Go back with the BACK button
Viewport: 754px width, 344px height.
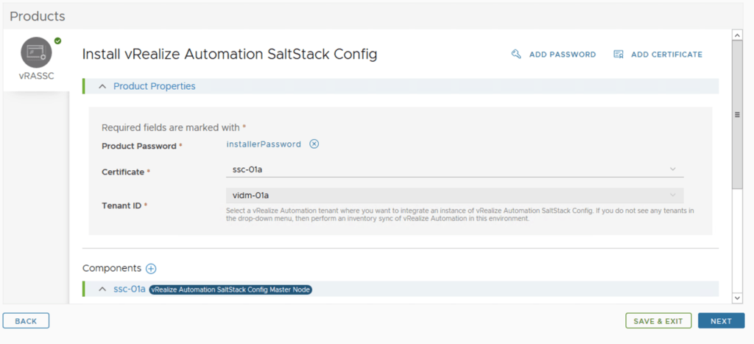point(26,320)
